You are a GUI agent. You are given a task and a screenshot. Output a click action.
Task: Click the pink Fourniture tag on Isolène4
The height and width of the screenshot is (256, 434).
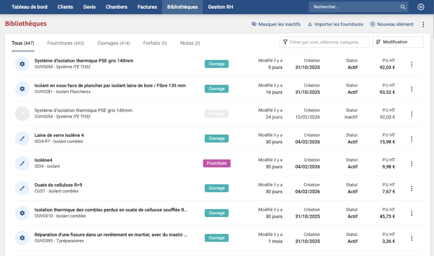[217, 163]
